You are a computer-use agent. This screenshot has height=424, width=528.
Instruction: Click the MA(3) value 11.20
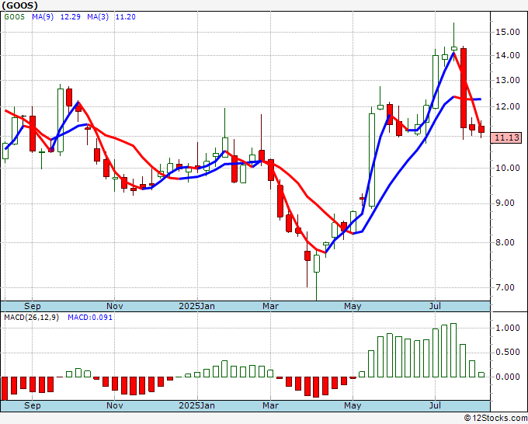tap(126, 16)
